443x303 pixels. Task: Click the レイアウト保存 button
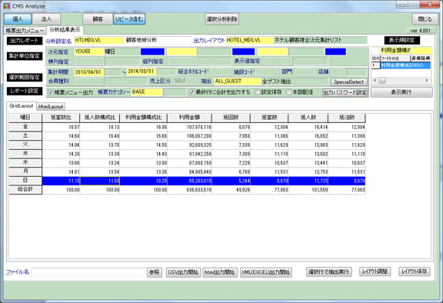(415, 271)
